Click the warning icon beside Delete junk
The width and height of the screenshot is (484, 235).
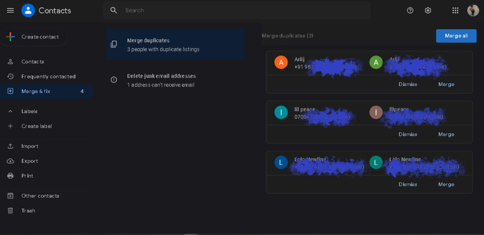tap(114, 79)
